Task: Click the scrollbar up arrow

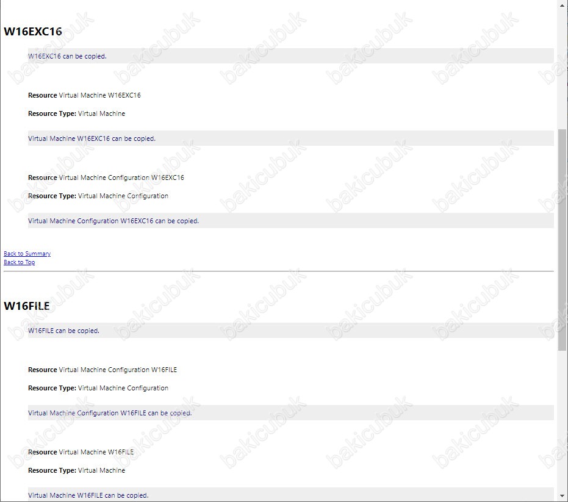Action: [x=562, y=5]
